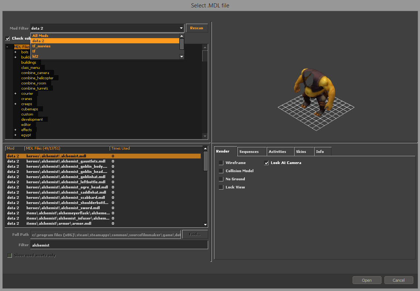Image resolution: width=420 pixels, height=291 pixels.
Task: Select the combine_helicopter folder
Action: [37, 78]
